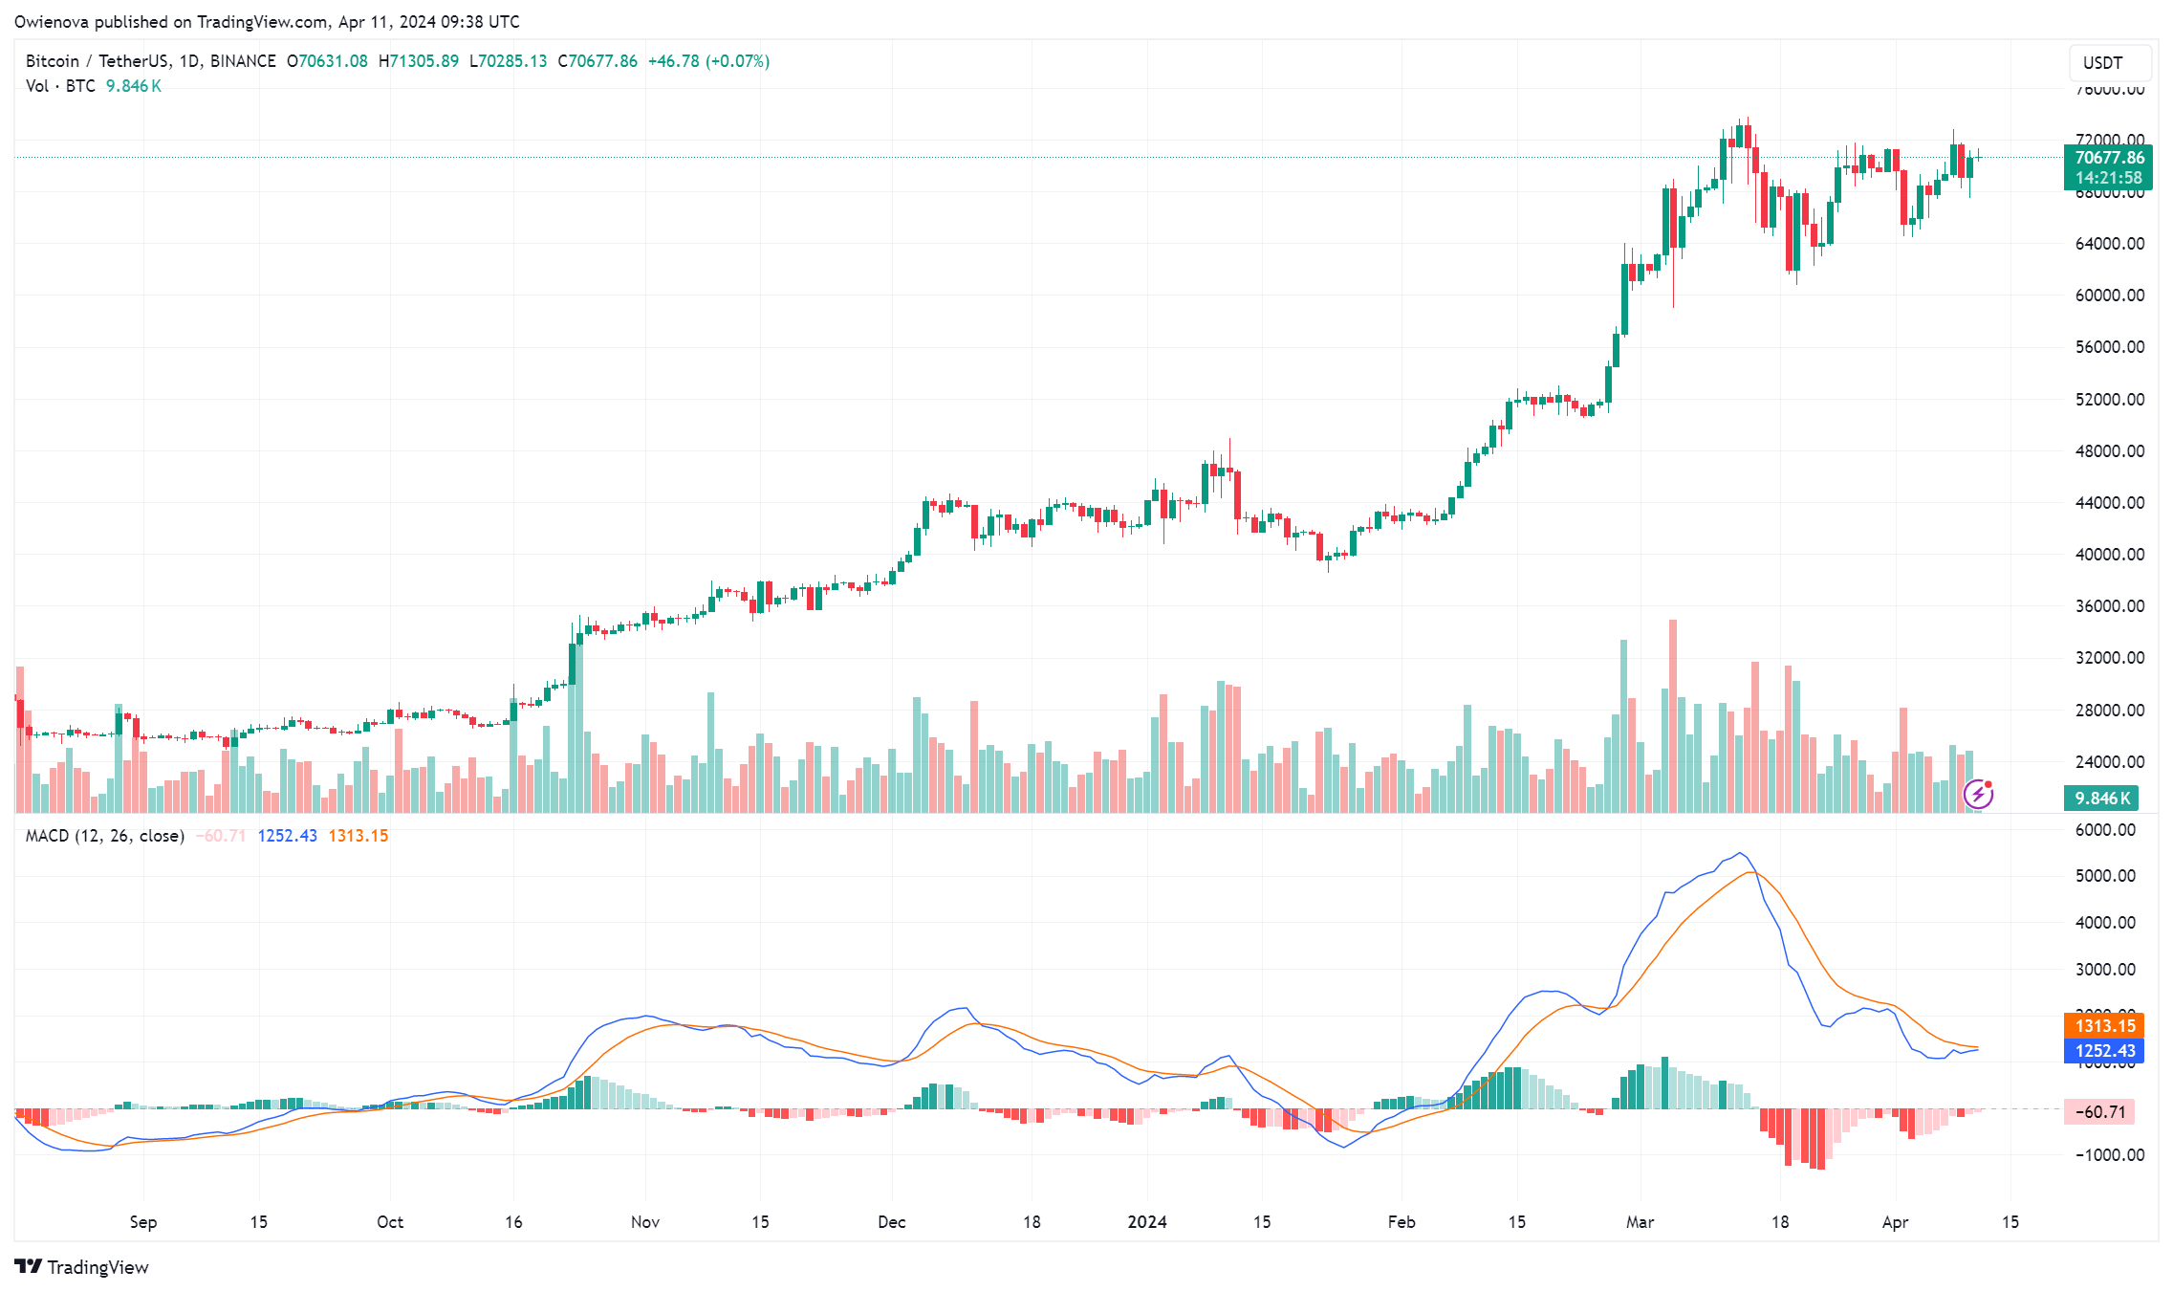2173x1292 pixels.
Task: Select the MACD (12, 26, close) legend
Action: [x=105, y=836]
